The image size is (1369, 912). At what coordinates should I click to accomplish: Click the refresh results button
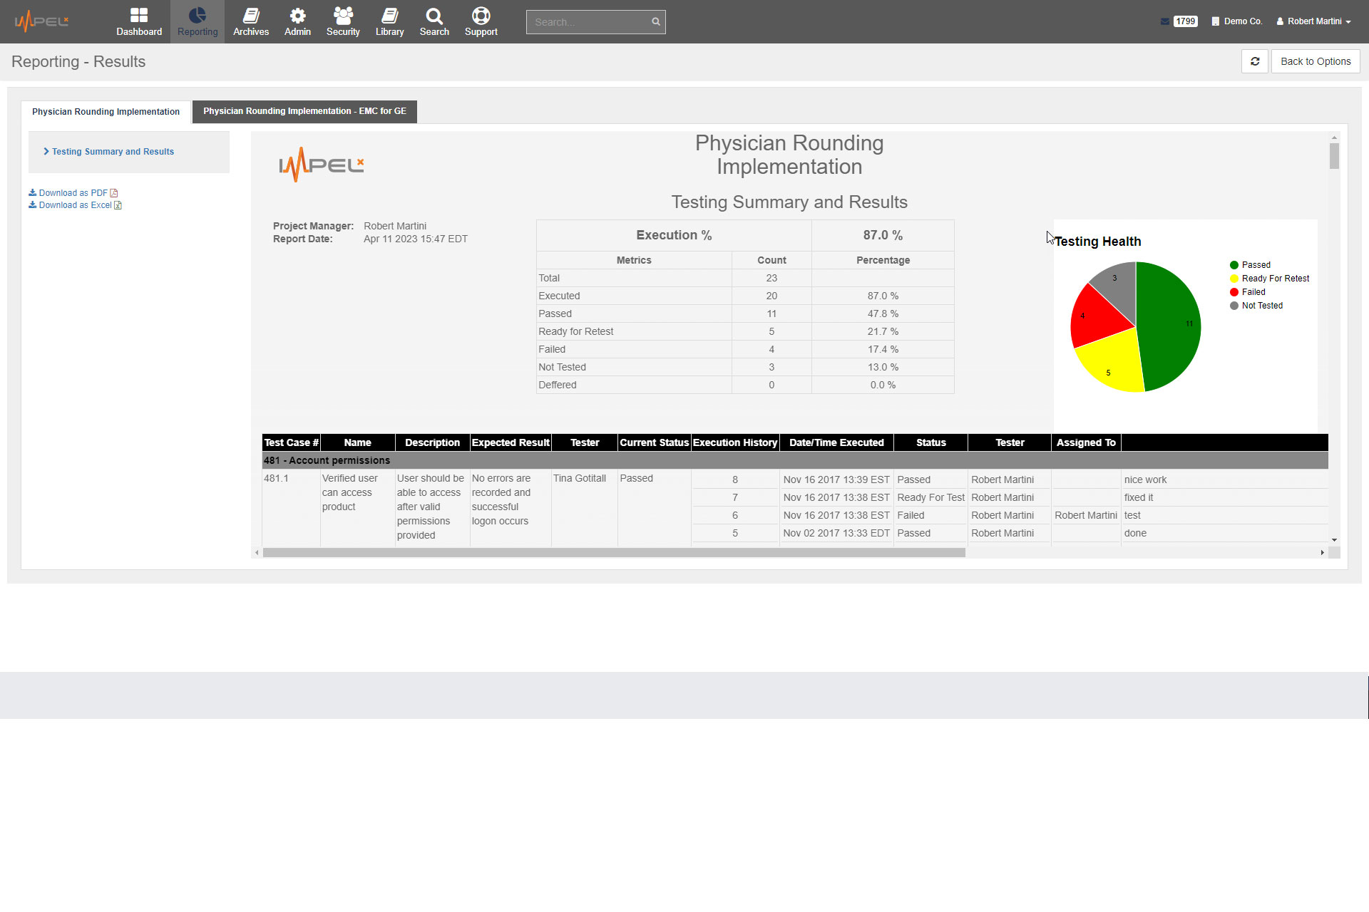(x=1255, y=61)
